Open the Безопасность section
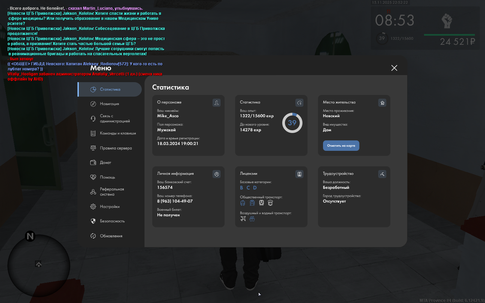 pyautogui.click(x=112, y=221)
